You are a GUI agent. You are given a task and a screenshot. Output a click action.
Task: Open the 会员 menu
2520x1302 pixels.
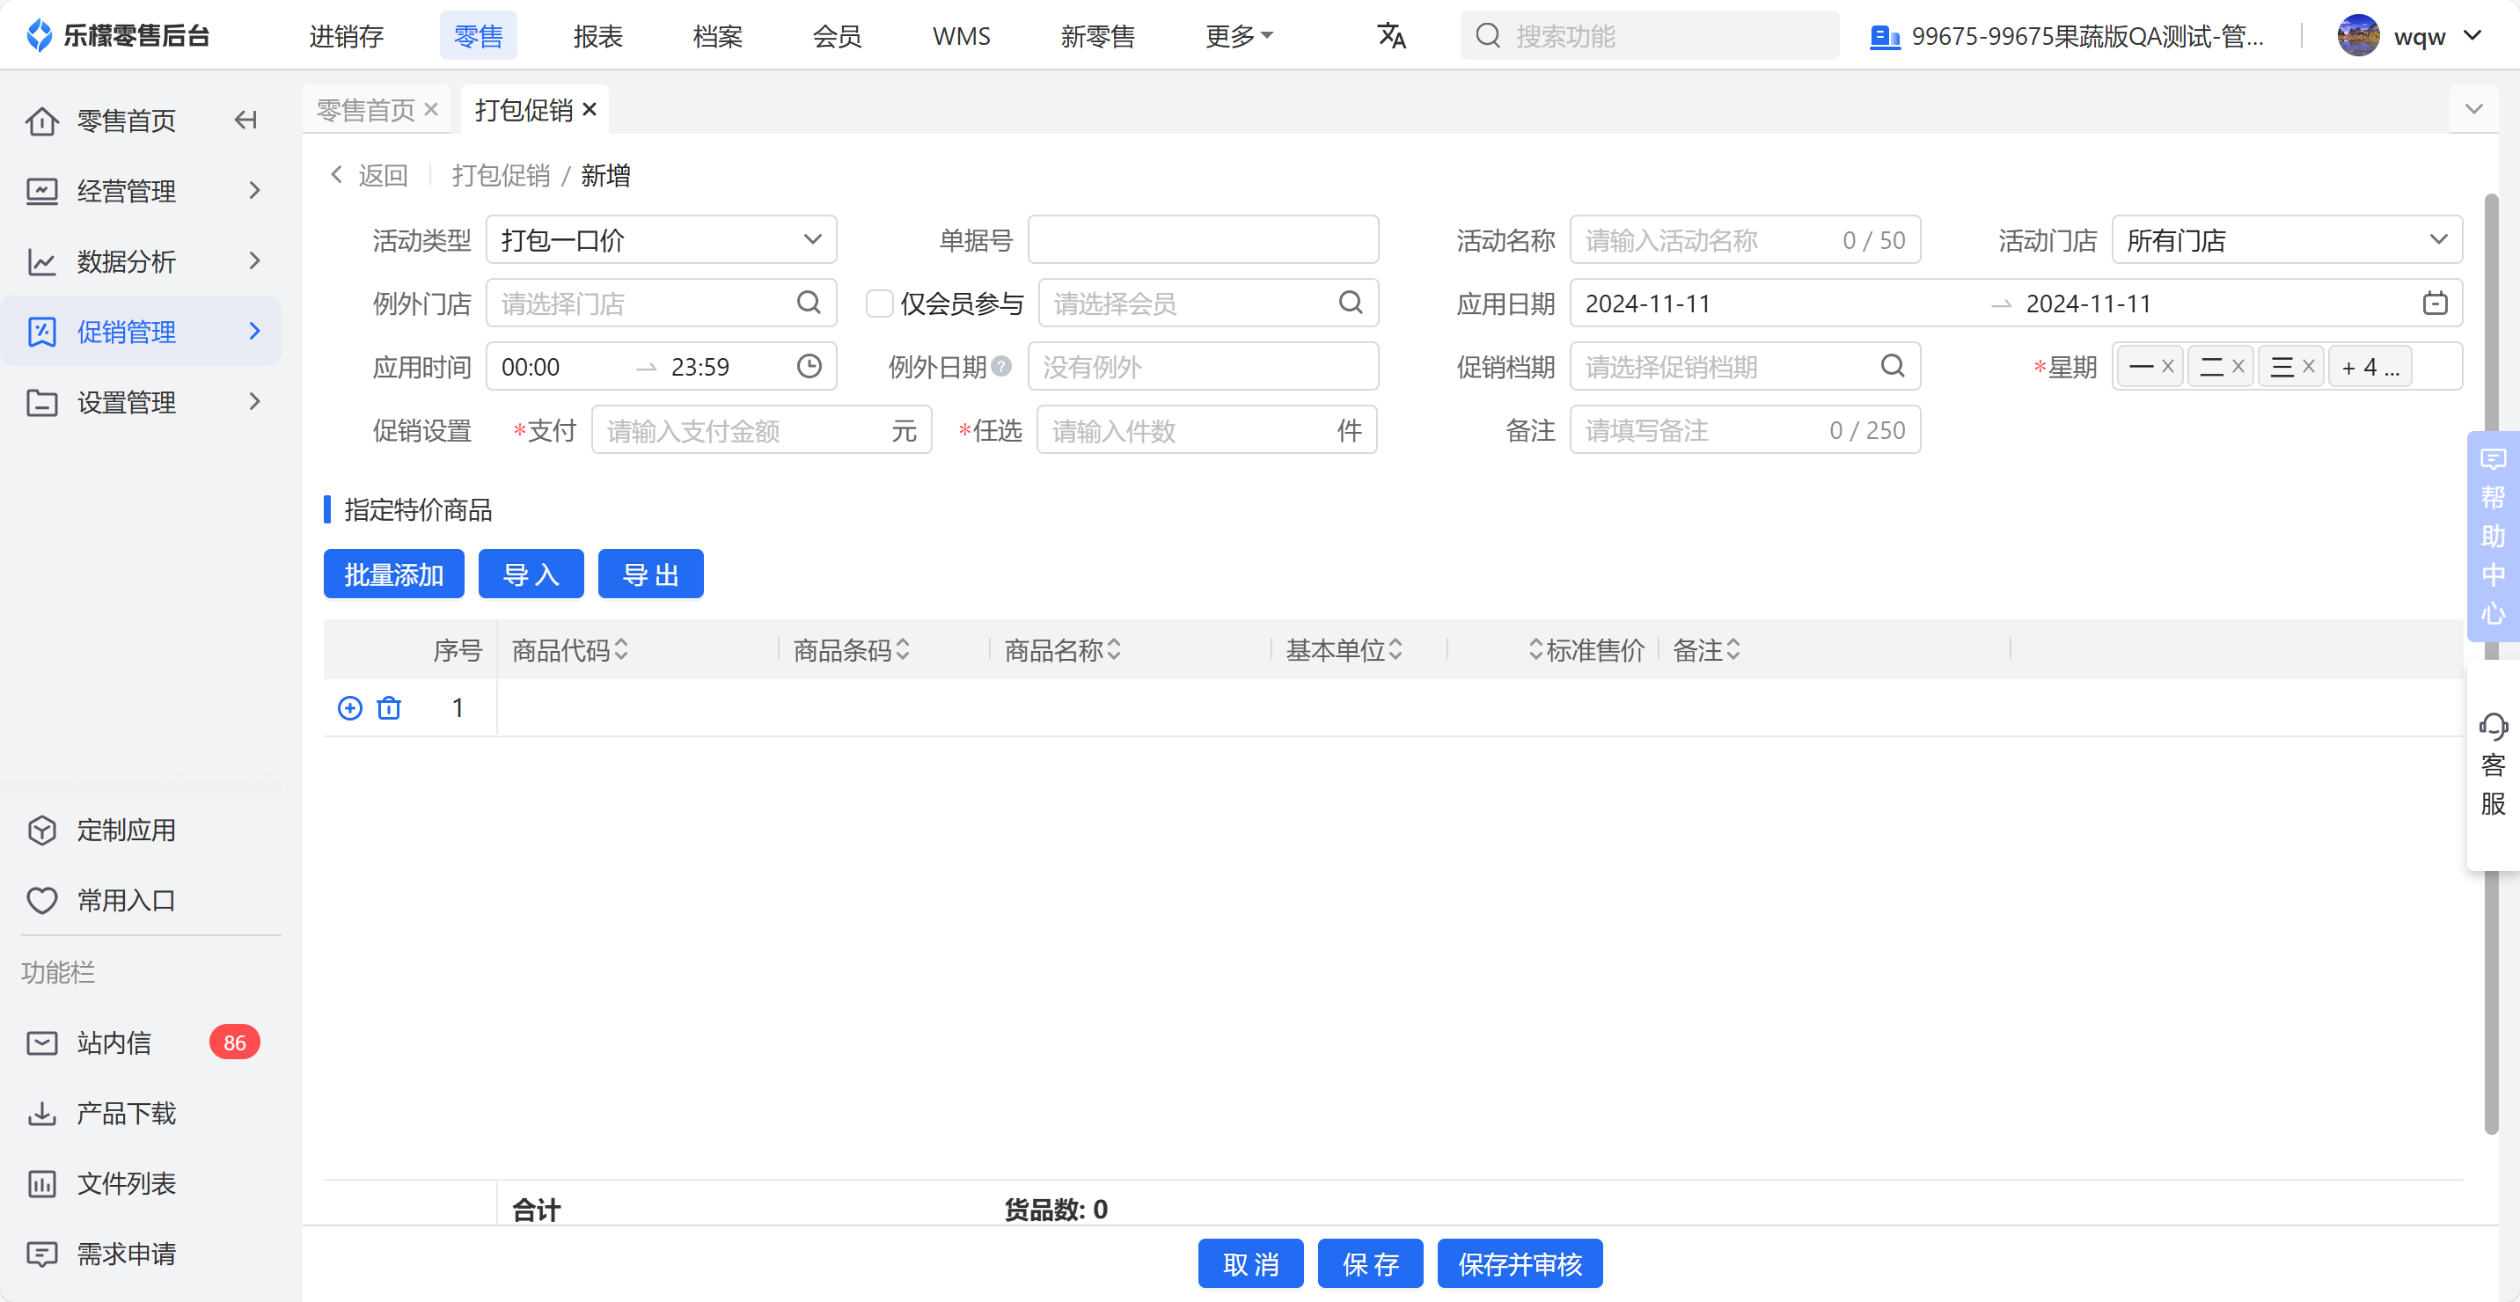[x=837, y=36]
